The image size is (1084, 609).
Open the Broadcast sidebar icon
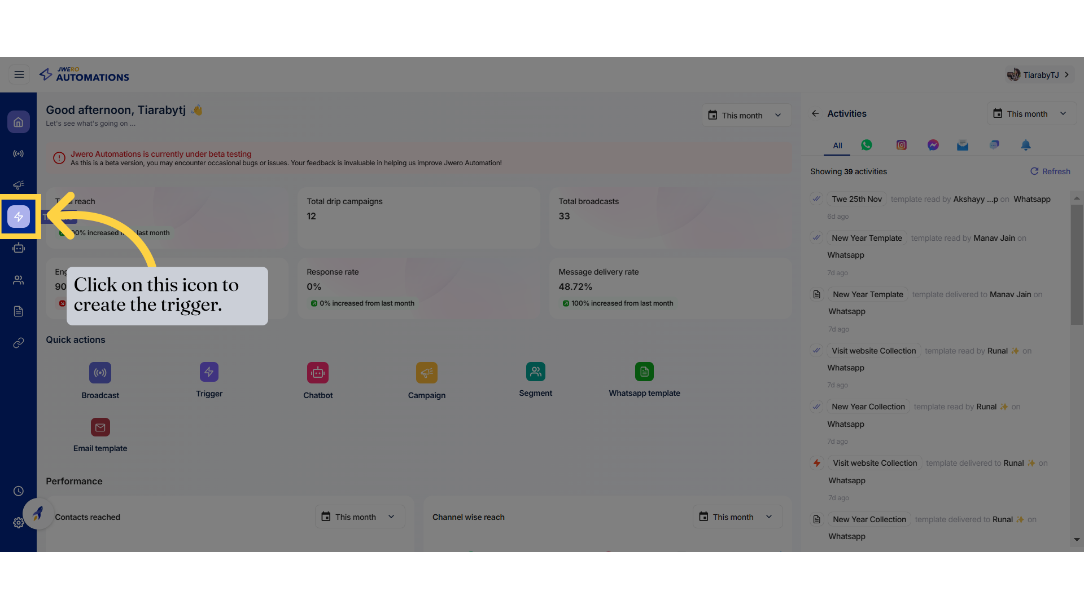(x=19, y=153)
